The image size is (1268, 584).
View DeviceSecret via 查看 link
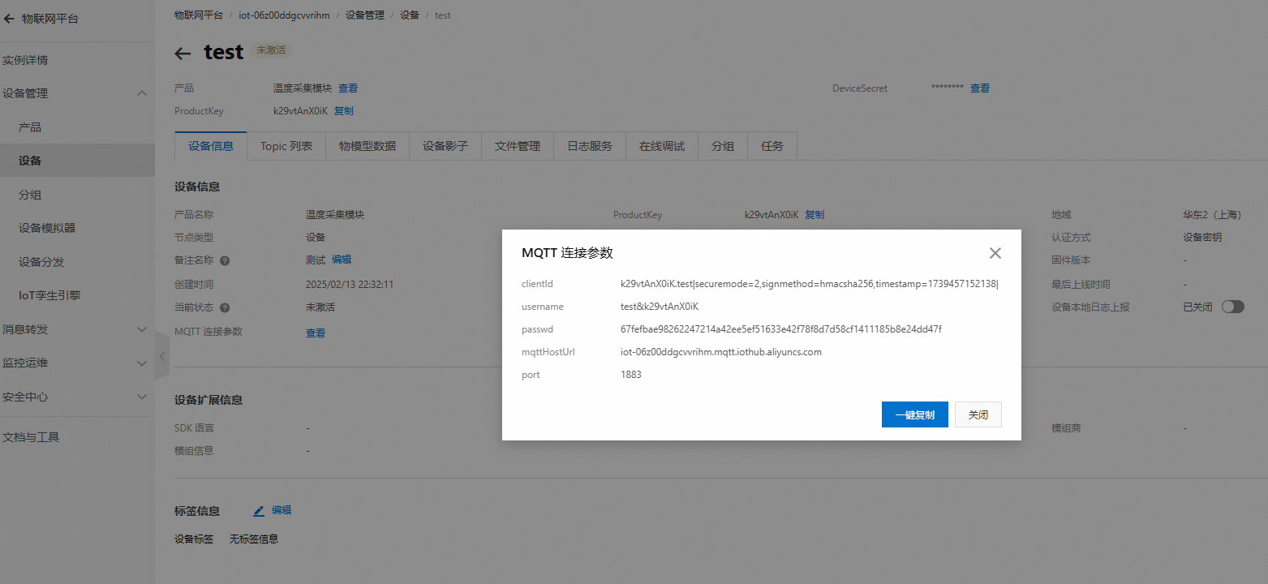pyautogui.click(x=980, y=88)
